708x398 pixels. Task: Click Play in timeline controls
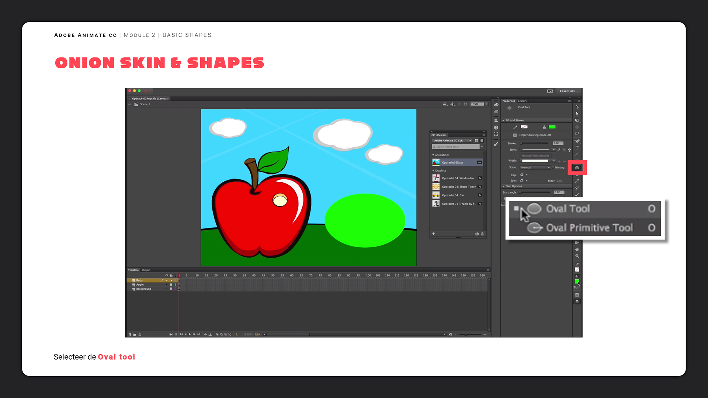click(x=190, y=334)
